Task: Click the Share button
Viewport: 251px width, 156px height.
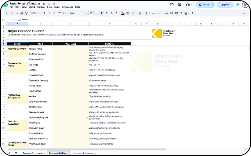Action: 204,4
